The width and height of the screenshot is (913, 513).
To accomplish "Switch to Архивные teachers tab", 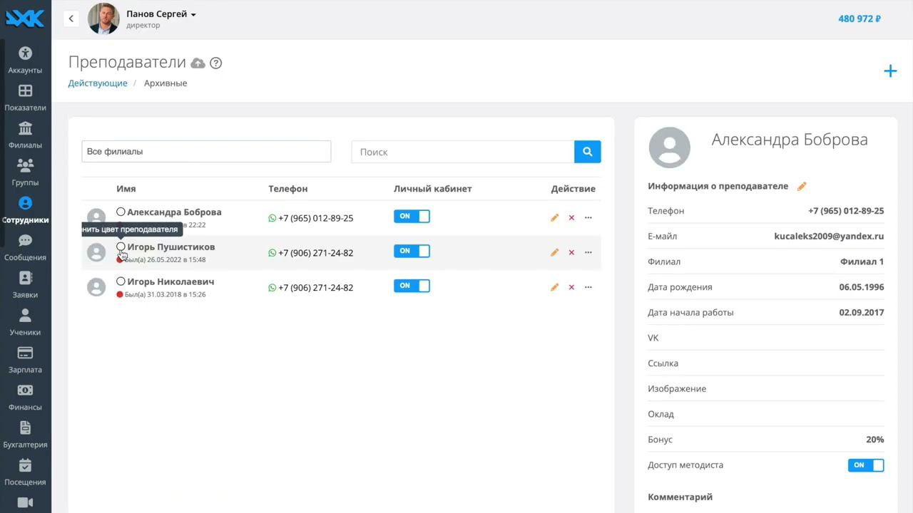I will [x=165, y=83].
